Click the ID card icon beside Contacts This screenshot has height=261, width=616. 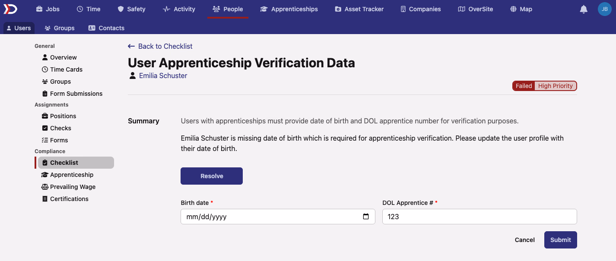(92, 28)
